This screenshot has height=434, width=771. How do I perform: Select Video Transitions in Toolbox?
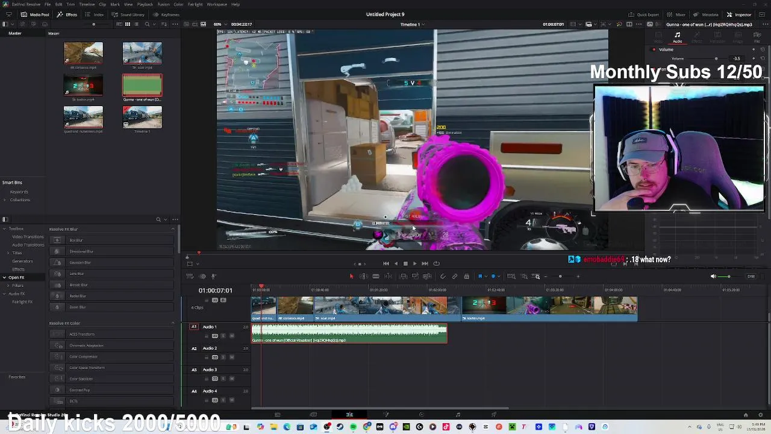(x=28, y=237)
